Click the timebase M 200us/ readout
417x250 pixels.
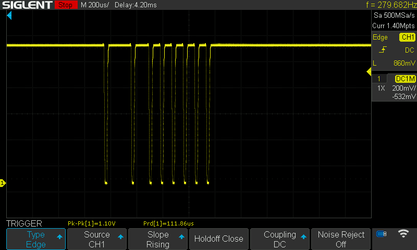point(95,5)
